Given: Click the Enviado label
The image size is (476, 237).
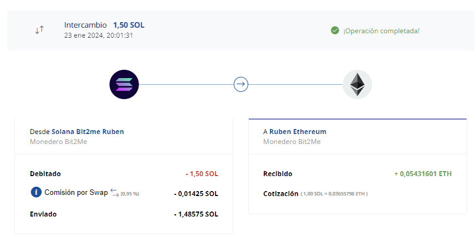Looking at the screenshot, I should pyautogui.click(x=43, y=214).
